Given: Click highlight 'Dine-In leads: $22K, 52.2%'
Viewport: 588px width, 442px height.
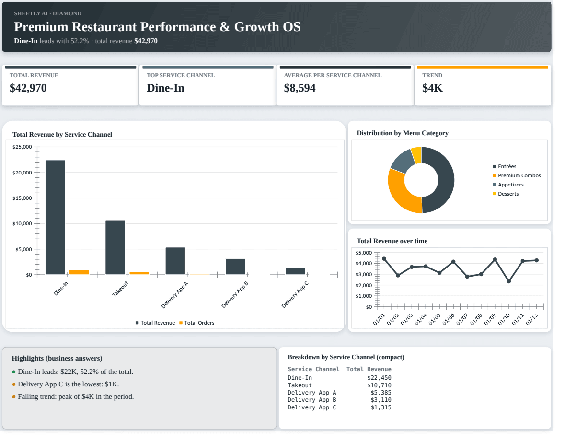Looking at the screenshot, I should pos(76,372).
